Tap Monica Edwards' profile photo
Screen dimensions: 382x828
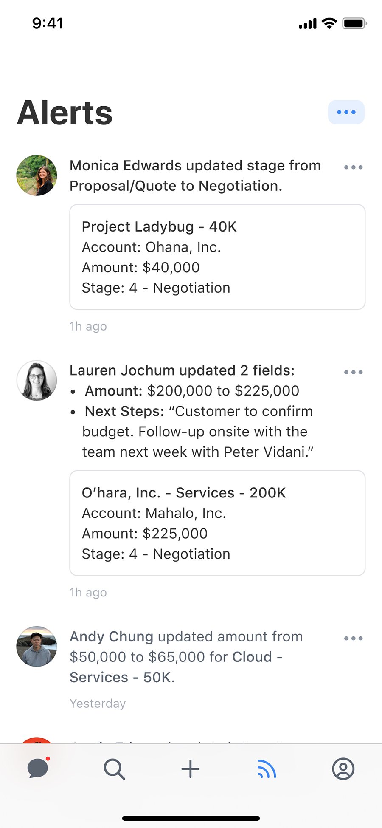pos(37,175)
